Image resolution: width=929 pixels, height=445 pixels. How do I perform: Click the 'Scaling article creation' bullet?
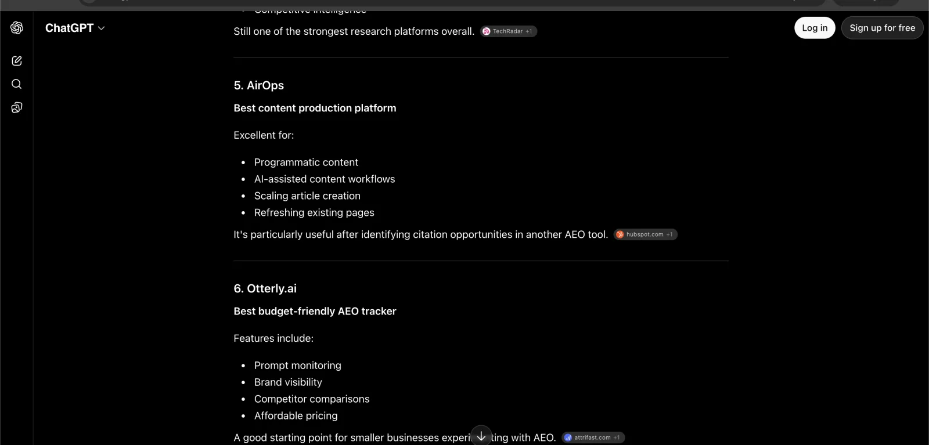pos(307,196)
